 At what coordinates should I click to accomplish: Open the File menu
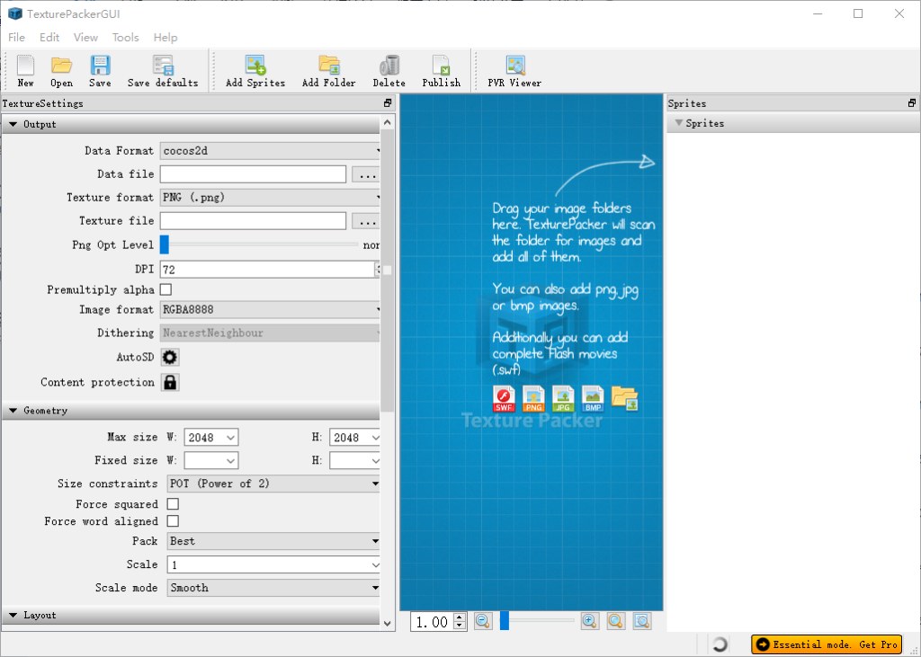16,38
